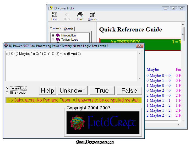This screenshot has width=190, height=144.
Task: Click the Copyright 2004-2007 label
Action: 89,108
